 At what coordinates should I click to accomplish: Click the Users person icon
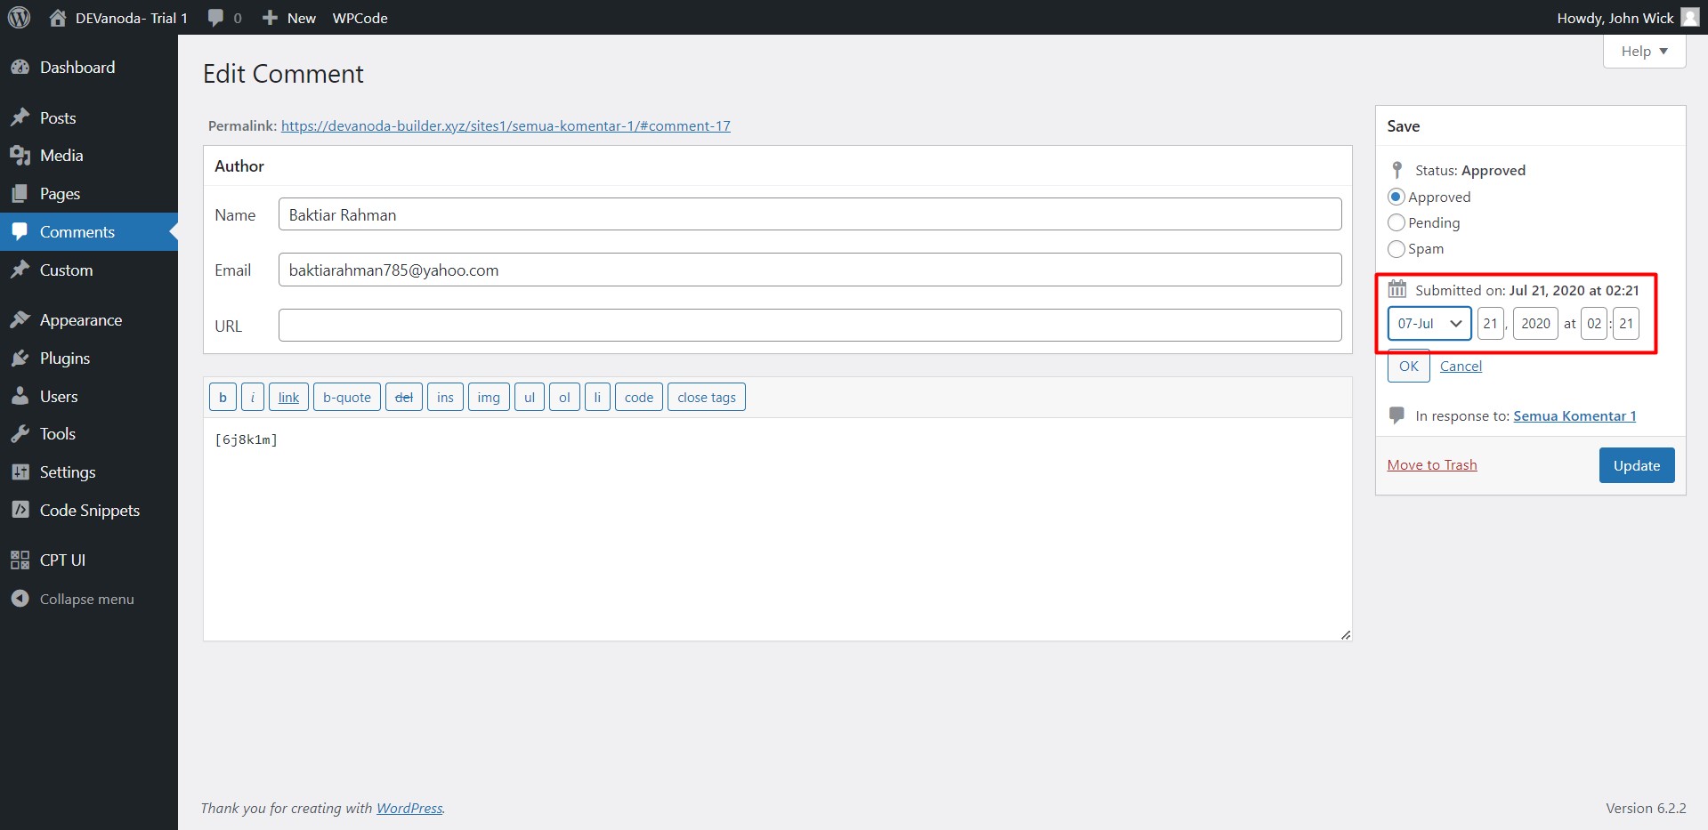click(x=20, y=397)
